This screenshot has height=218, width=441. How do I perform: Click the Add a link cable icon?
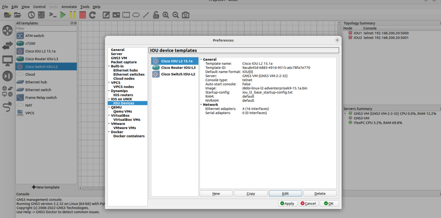tap(7, 107)
